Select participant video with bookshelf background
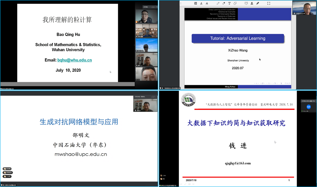317x187 pixels. coord(146,31)
